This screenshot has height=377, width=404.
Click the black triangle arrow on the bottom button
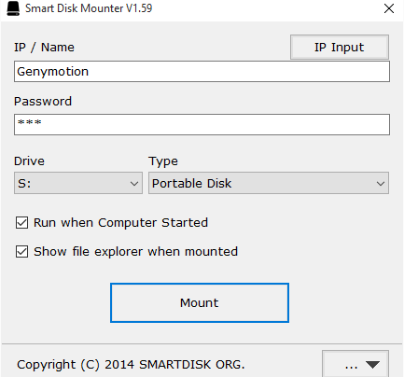coord(372,364)
